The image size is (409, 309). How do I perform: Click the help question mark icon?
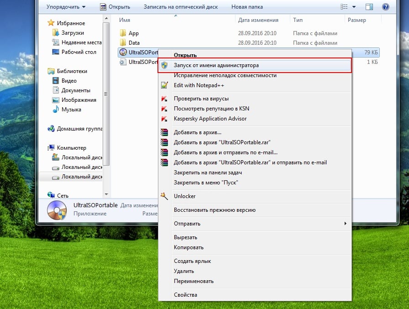(385, 7)
